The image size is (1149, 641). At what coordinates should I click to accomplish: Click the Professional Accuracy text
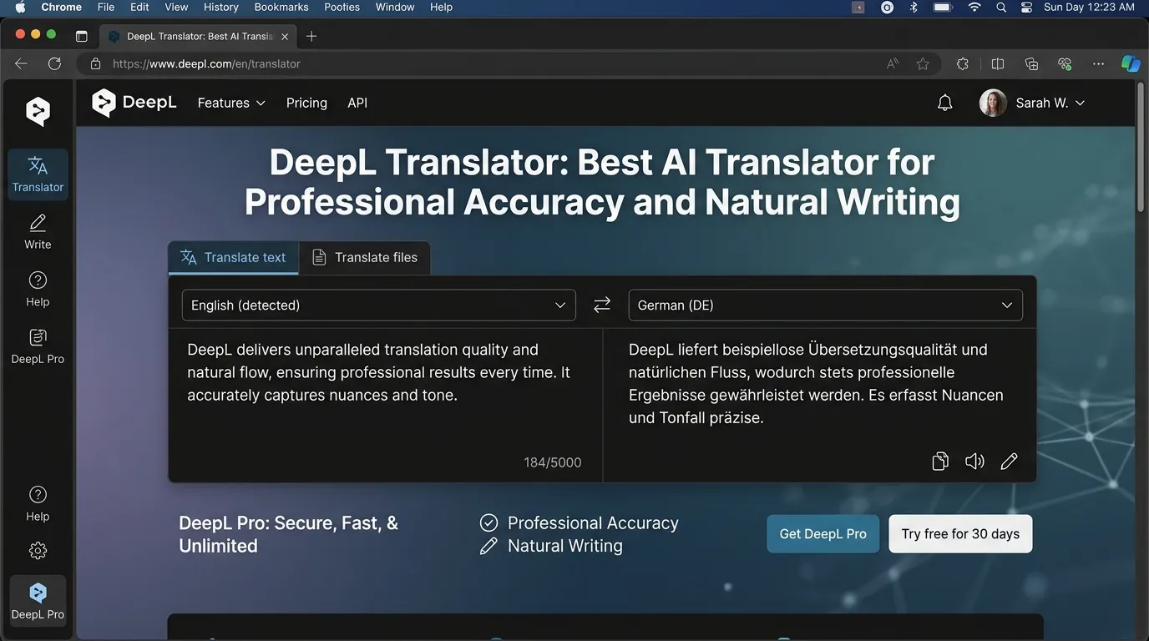[x=593, y=523]
